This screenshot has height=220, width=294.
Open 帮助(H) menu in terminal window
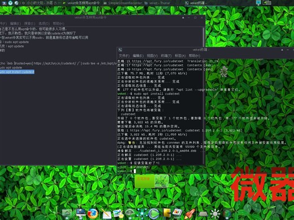coord(194,56)
